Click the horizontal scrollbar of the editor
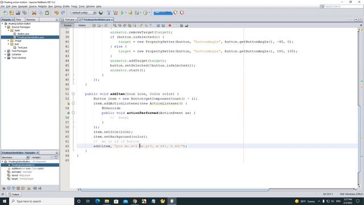 175,190
